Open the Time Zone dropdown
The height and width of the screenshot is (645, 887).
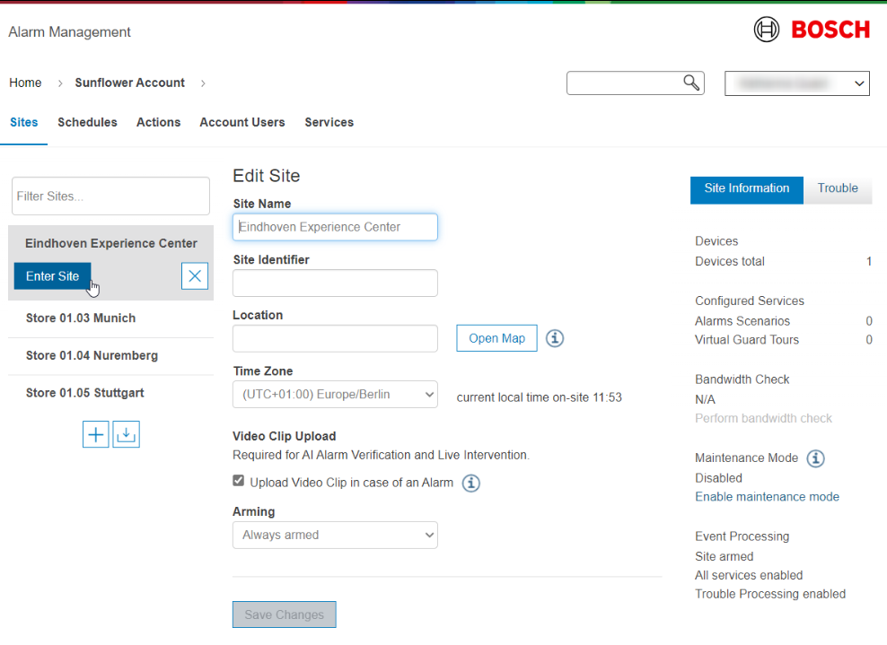point(335,395)
